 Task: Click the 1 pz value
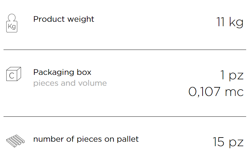point(232,75)
